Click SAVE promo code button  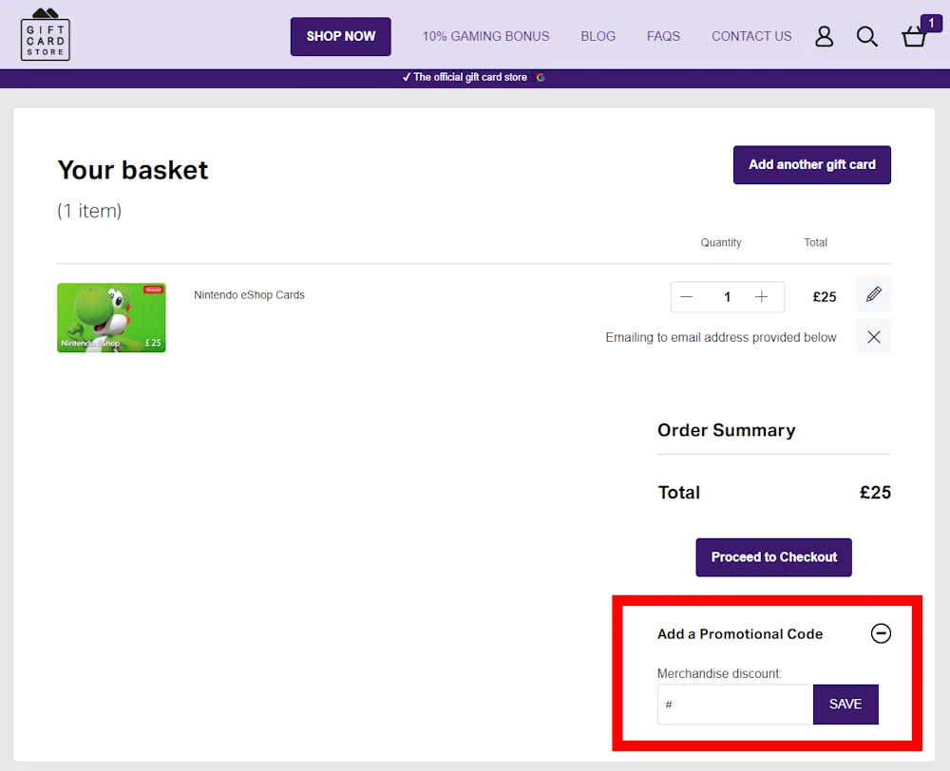click(845, 705)
